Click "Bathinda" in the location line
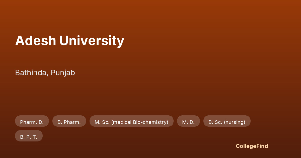 [x=31, y=73]
